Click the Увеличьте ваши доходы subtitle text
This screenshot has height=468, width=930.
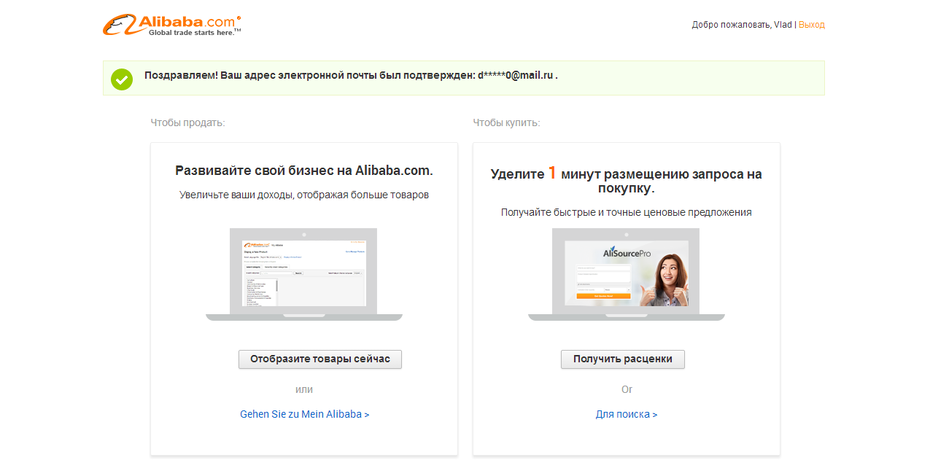(304, 195)
